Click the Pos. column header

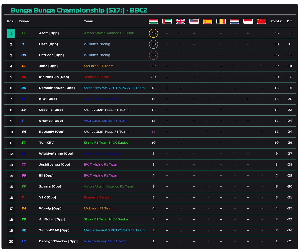(10, 21)
